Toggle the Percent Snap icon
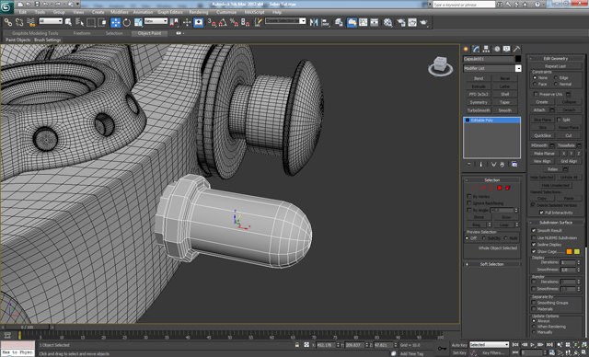Viewport: 589px width, 357px height. pos(234,22)
